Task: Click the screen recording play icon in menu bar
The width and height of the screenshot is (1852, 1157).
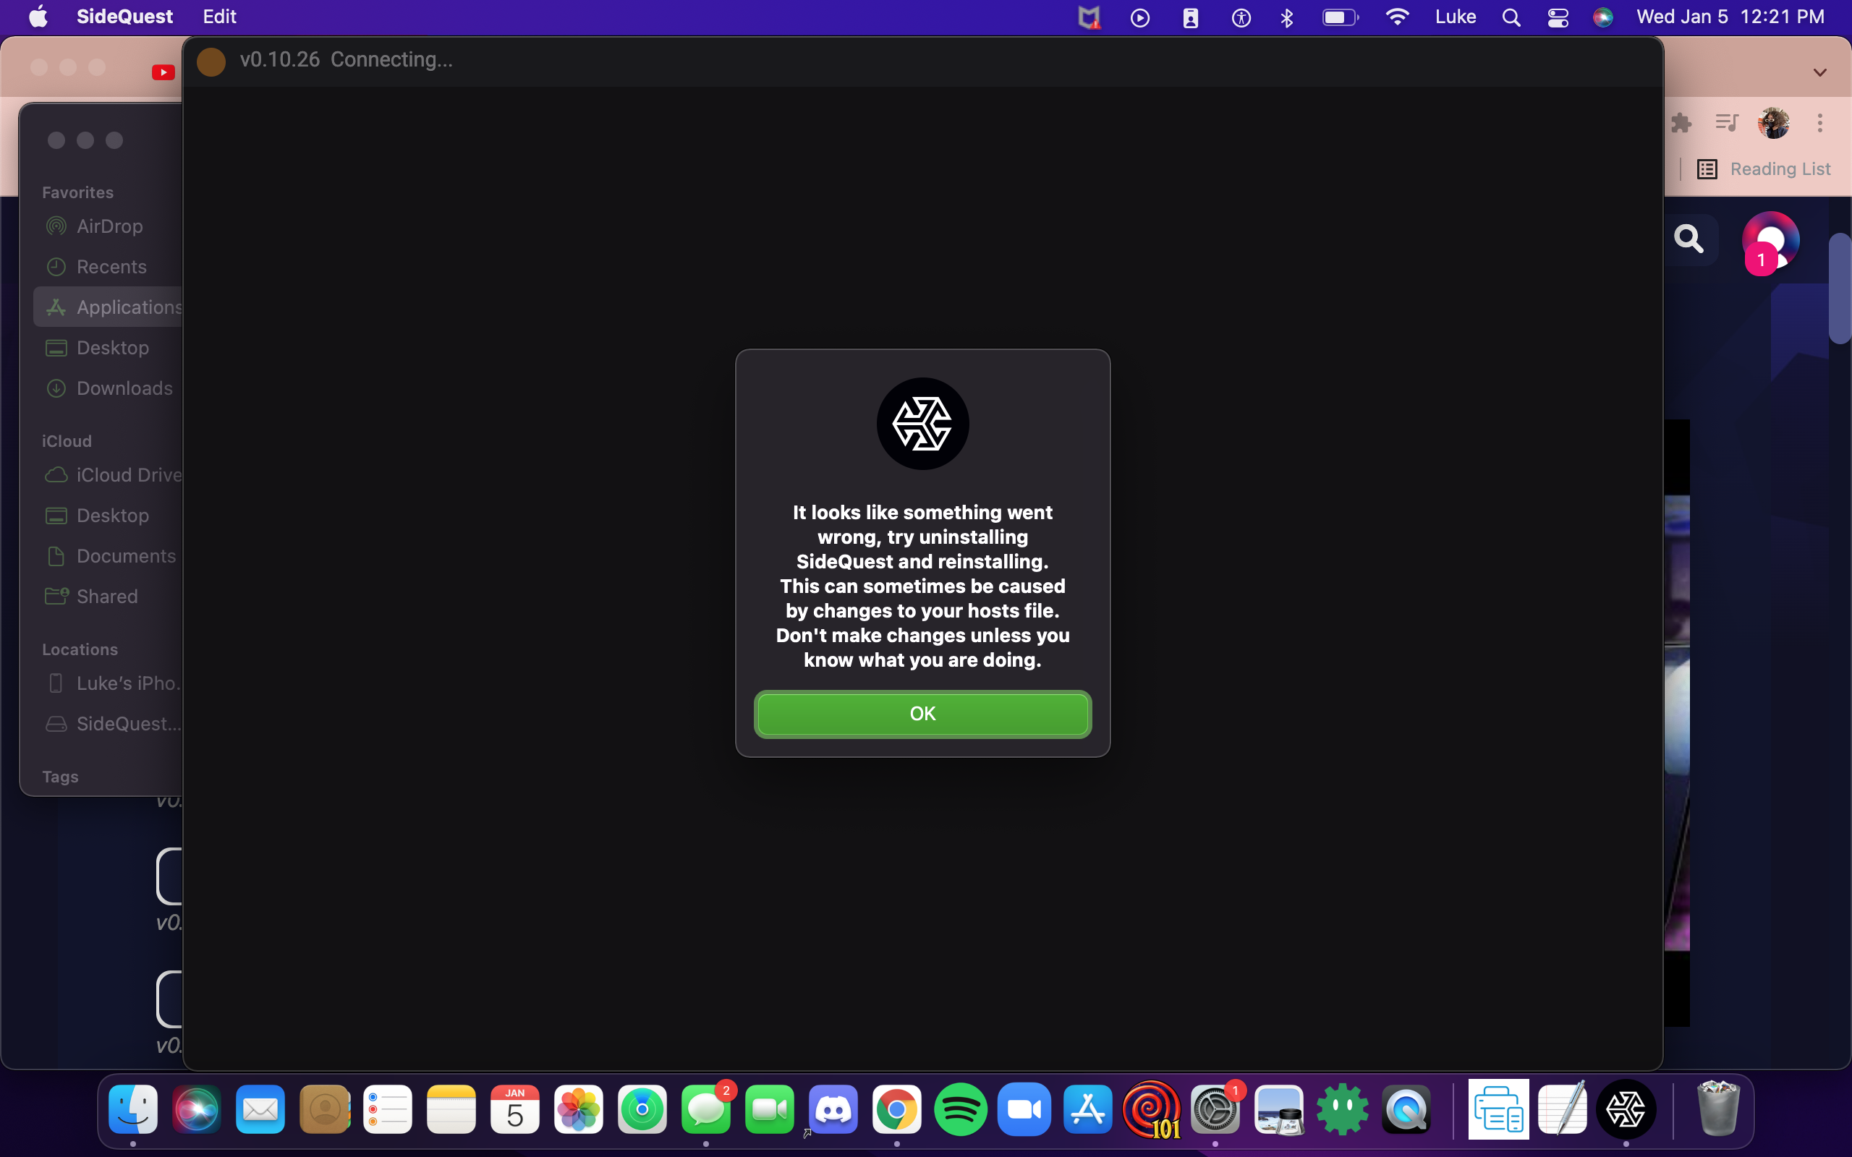Action: (1139, 17)
